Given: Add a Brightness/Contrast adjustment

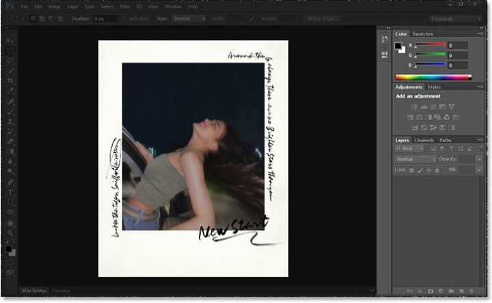Looking at the screenshot, I should point(414,107).
